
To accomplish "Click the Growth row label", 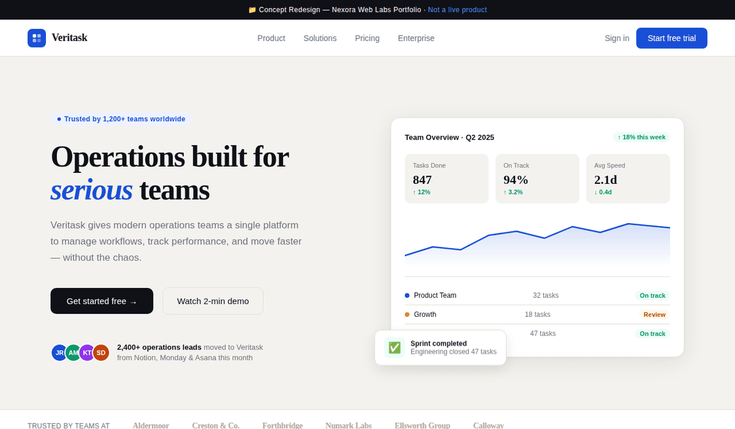I will (425, 314).
